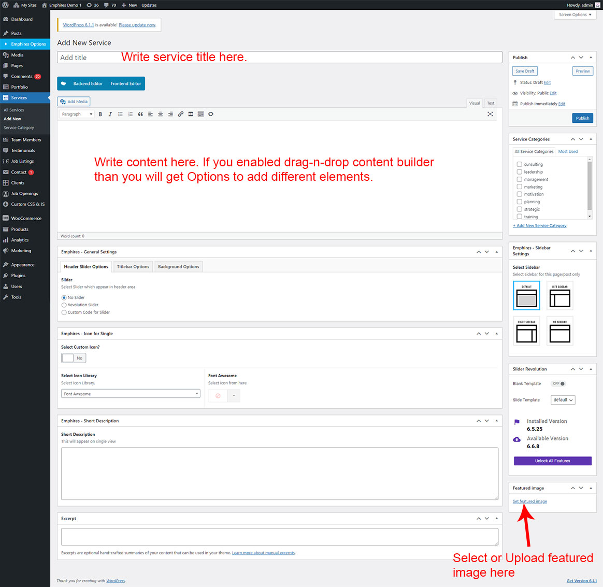
Task: Select the Revolution Slider radio option
Action: point(64,305)
